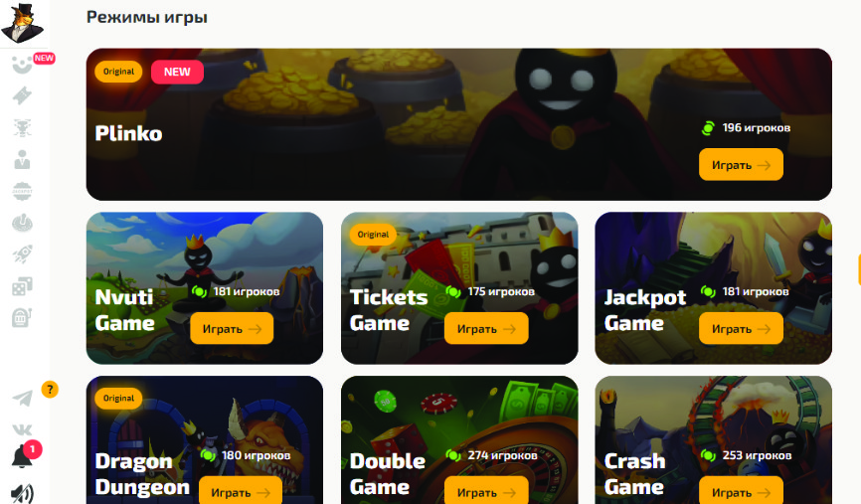The height and width of the screenshot is (504, 861).
Task: Click Играть button for Plinko
Action: 741,164
